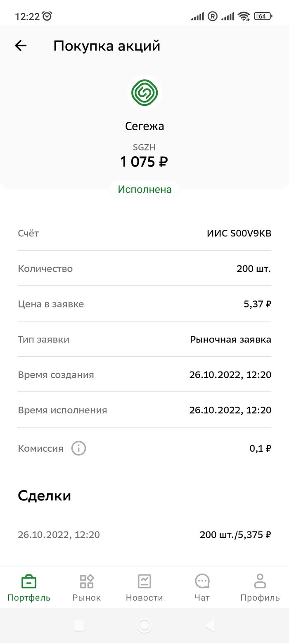The width and height of the screenshot is (289, 643).
Task: Open the commission info icon
Action: coord(78,448)
